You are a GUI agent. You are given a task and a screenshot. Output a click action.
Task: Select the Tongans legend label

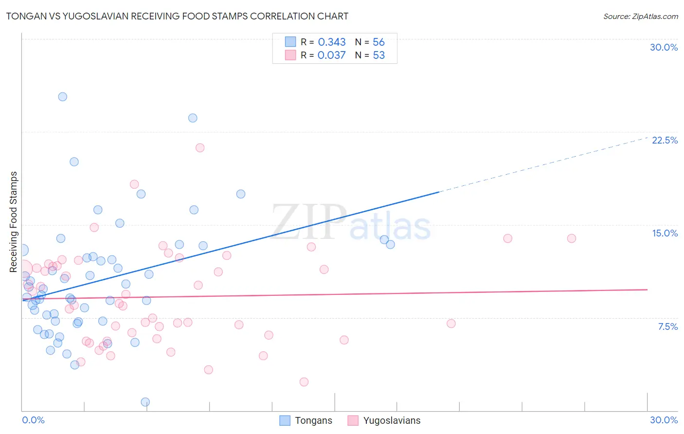point(313,420)
